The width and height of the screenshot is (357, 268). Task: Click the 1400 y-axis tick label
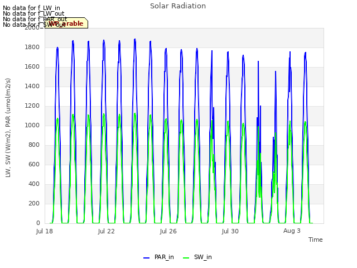coord(32,86)
